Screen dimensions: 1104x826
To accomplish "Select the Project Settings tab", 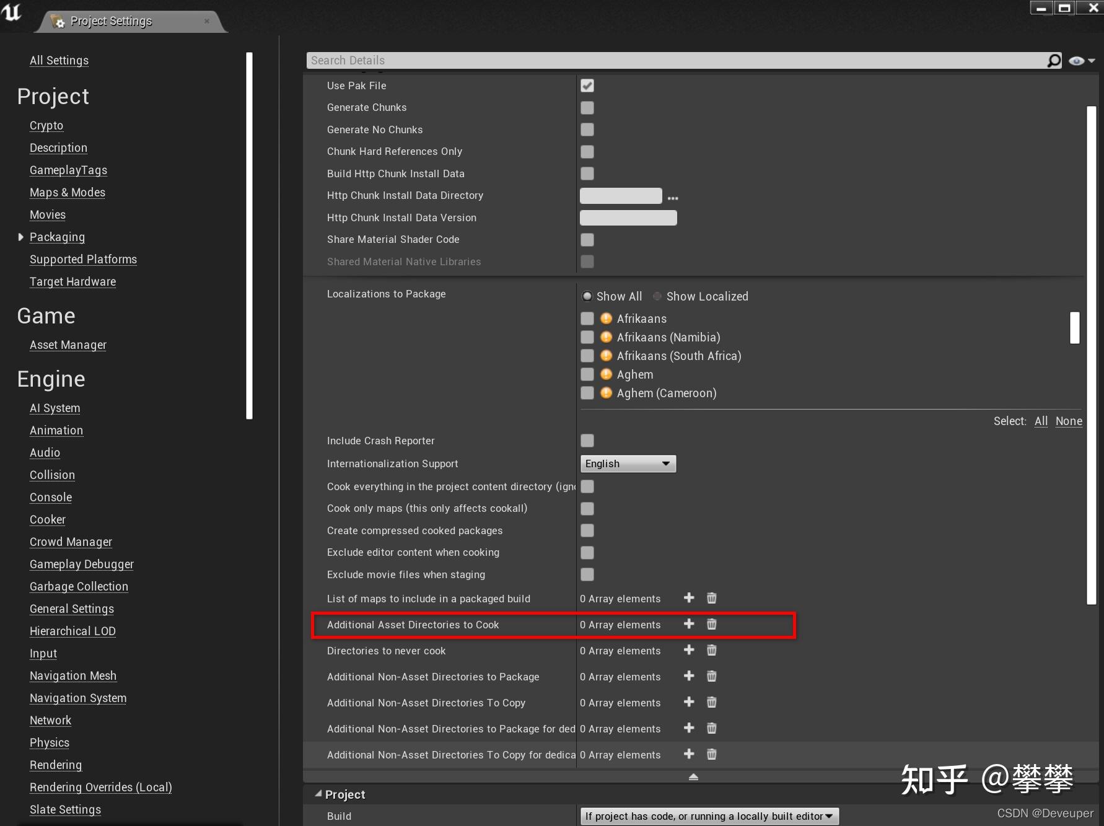I will coord(111,20).
